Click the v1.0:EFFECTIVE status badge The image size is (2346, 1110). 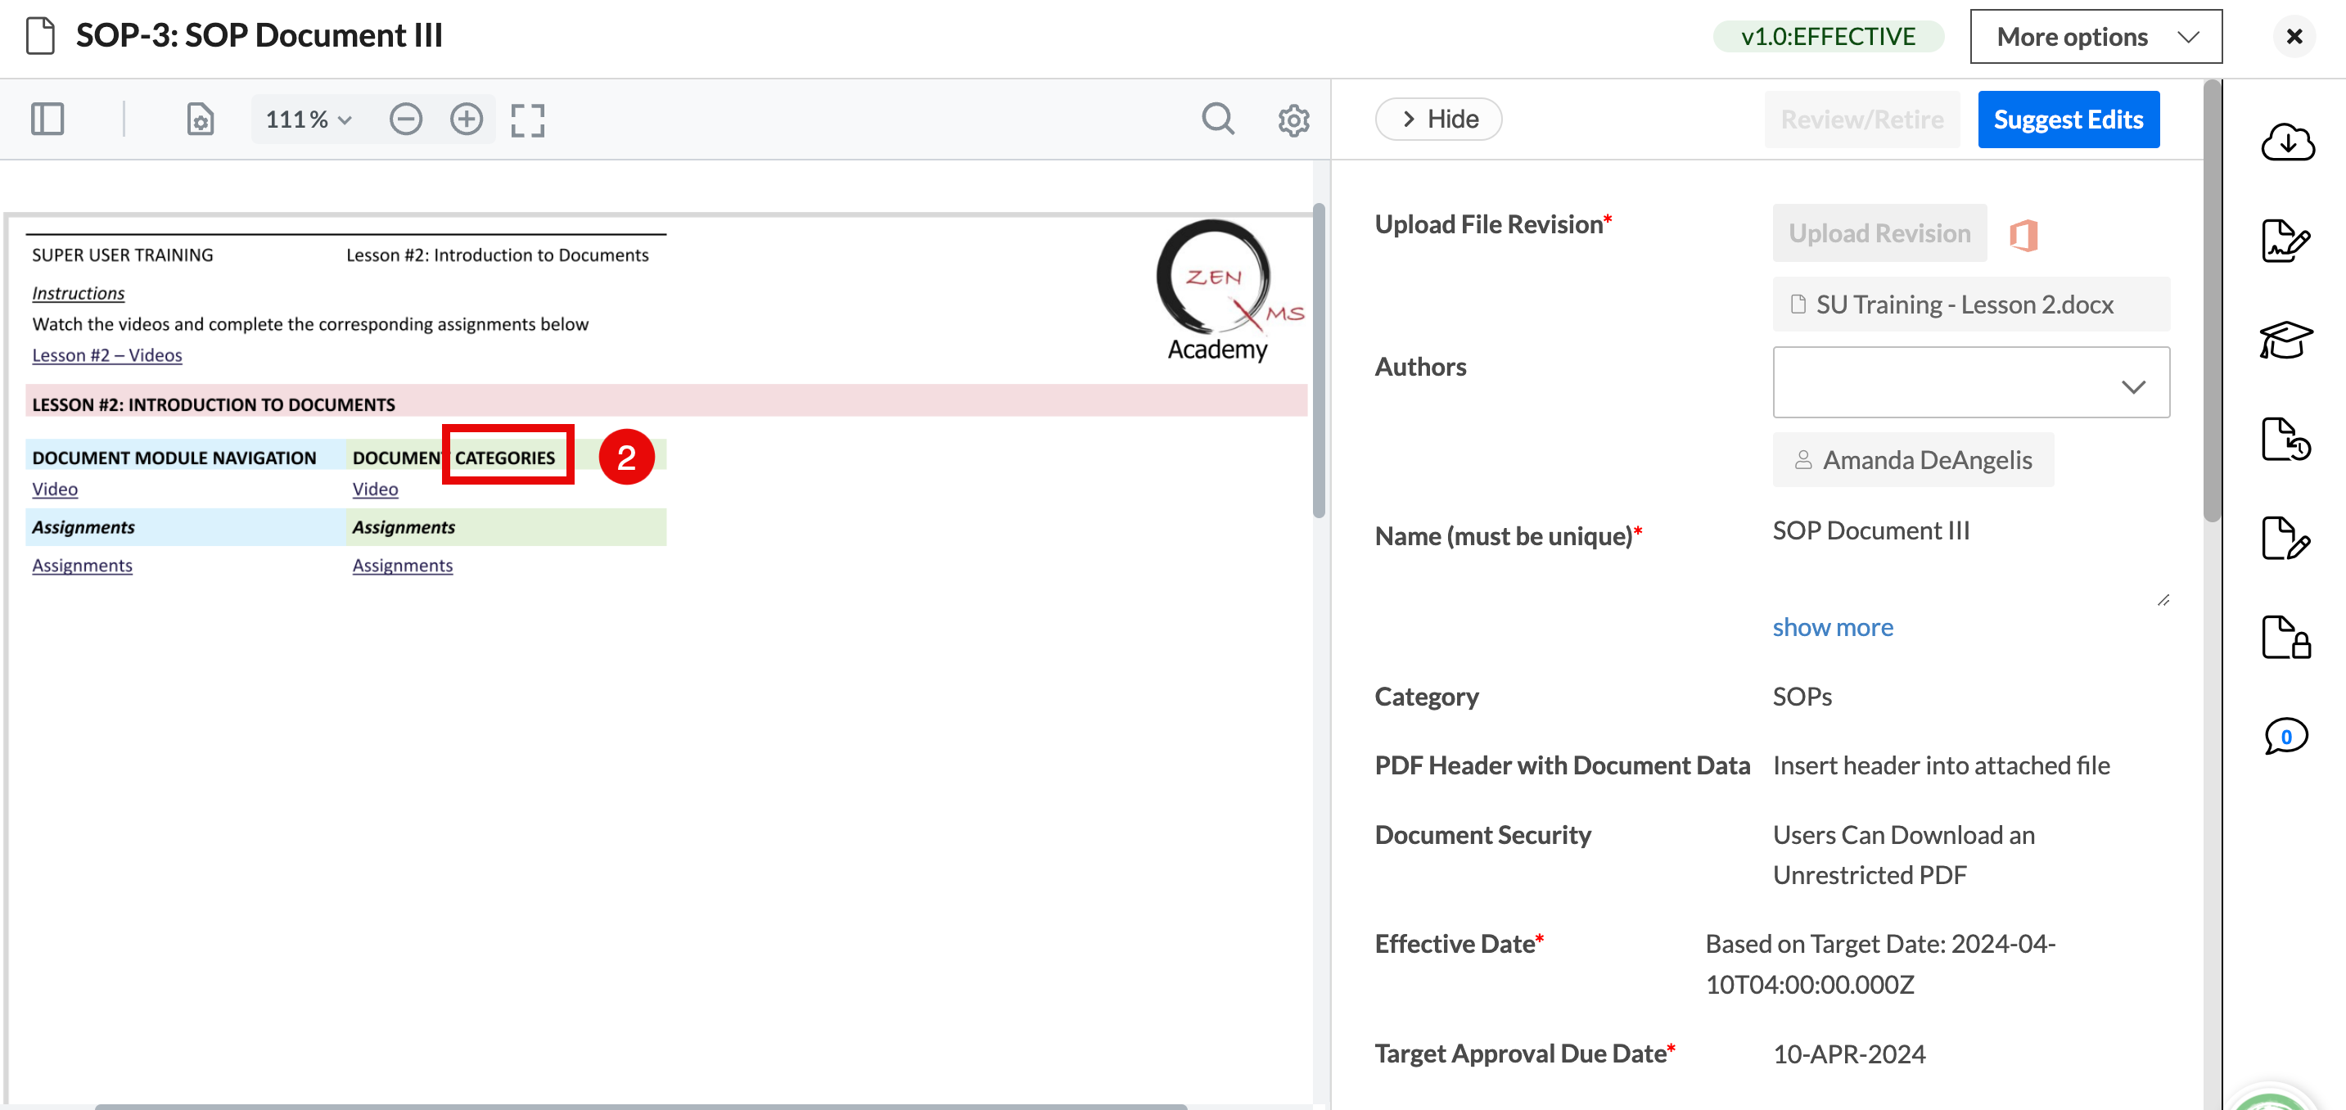[1828, 36]
